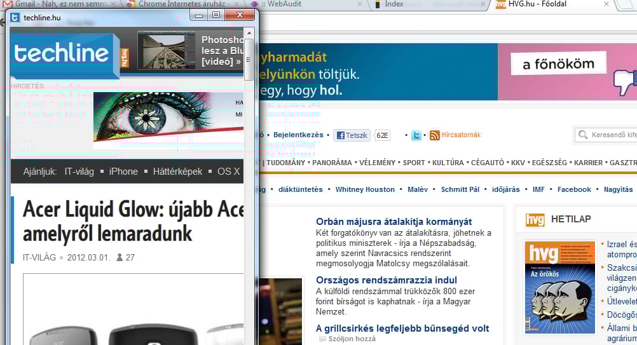Open diáktüntetés topic link
Image resolution: width=637 pixels, height=345 pixels.
click(300, 189)
